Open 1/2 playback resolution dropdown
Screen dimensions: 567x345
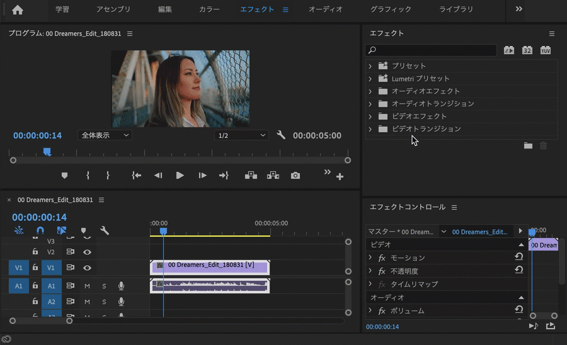(241, 135)
